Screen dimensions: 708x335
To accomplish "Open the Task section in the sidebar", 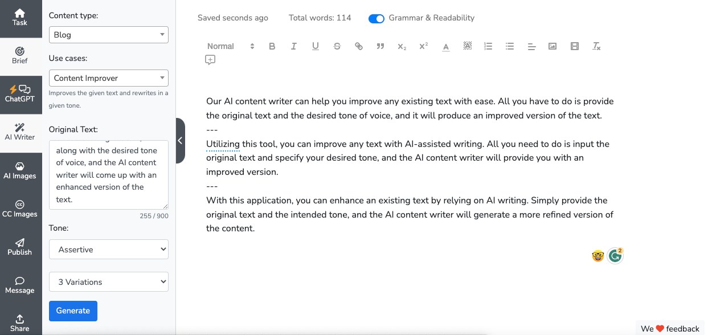I will 20,18.
